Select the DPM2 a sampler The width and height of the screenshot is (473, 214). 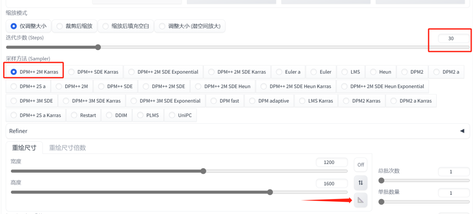click(446, 72)
